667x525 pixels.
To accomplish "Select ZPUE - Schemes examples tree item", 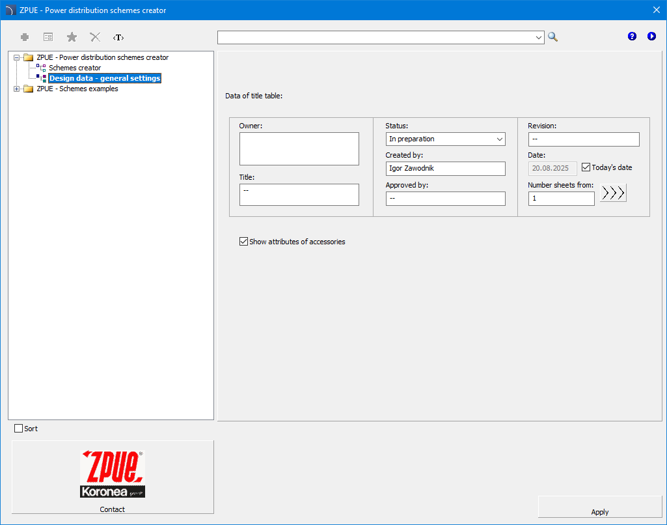I will click(x=77, y=89).
